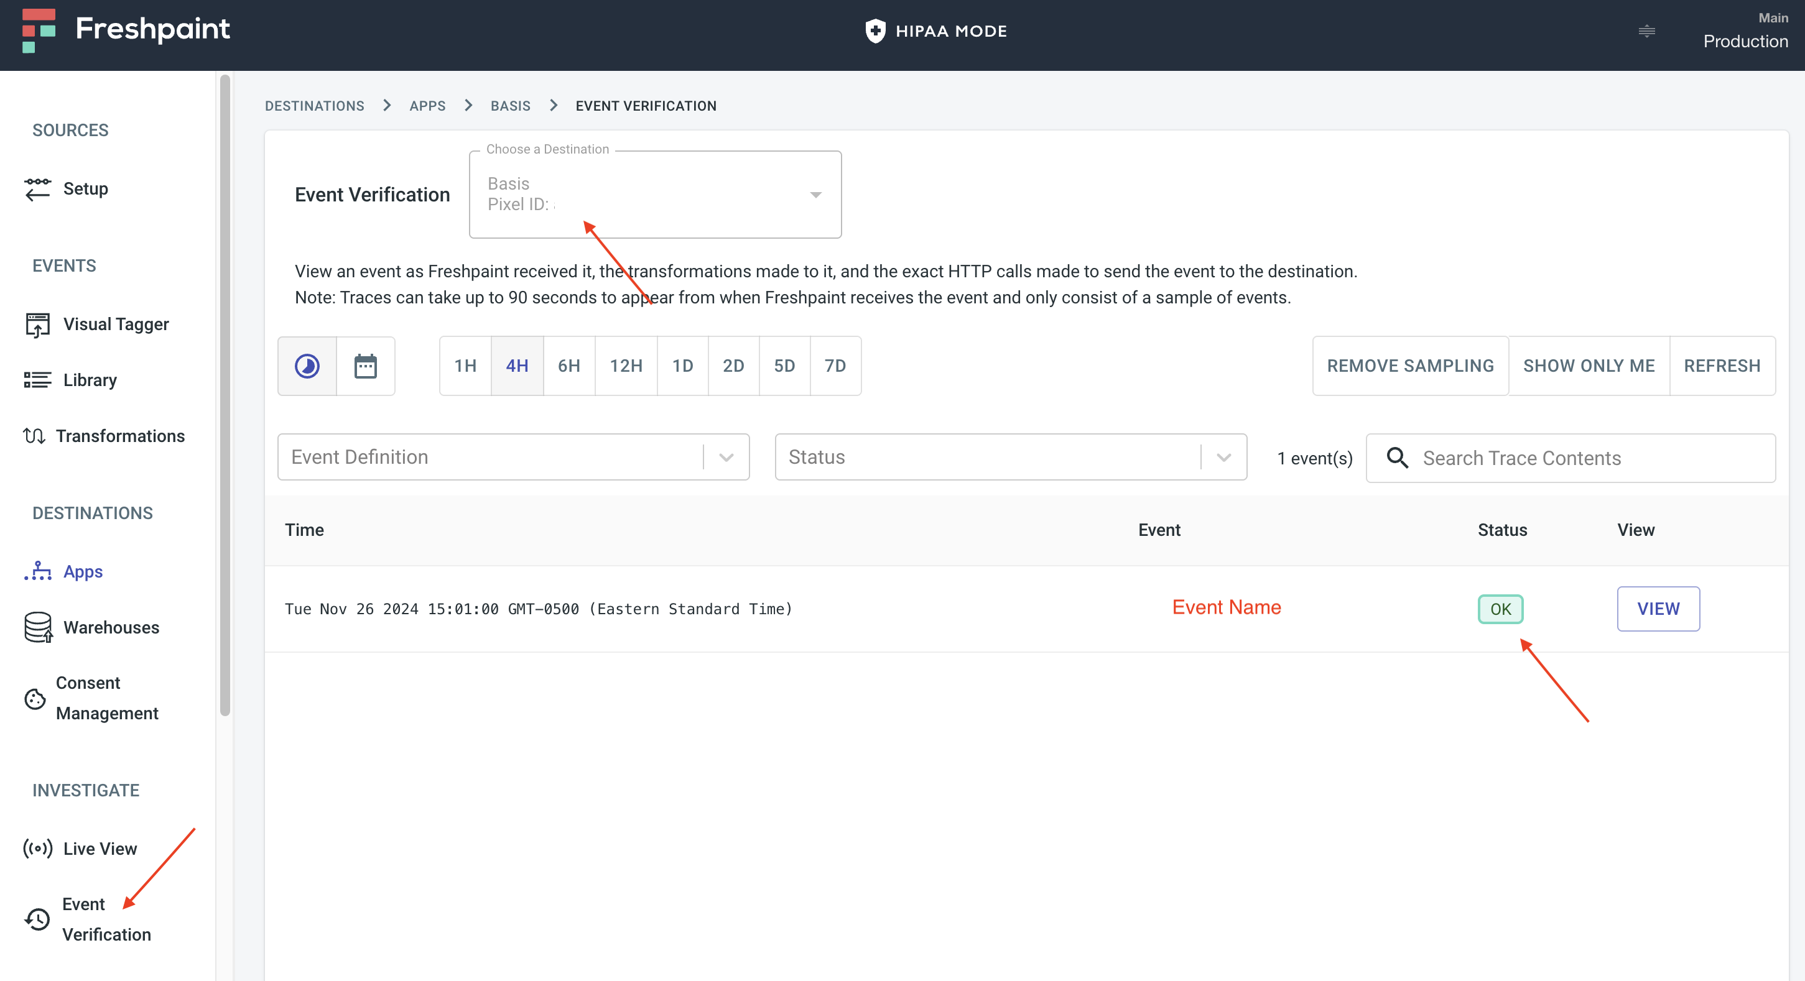Click the Visual Tagger icon
1805x981 pixels.
38,324
